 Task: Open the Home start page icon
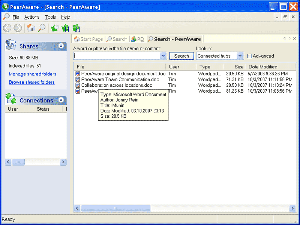pos(31,28)
